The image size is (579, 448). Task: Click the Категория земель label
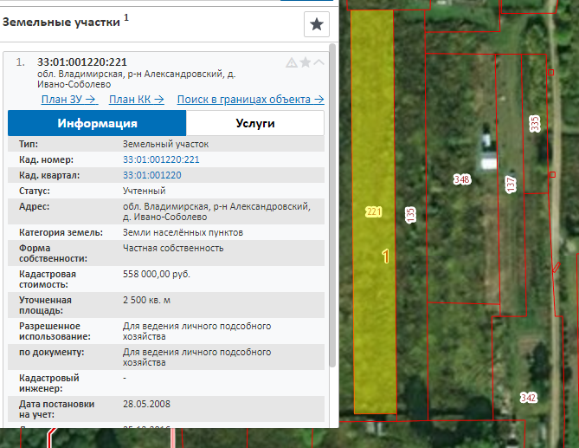pyautogui.click(x=61, y=232)
